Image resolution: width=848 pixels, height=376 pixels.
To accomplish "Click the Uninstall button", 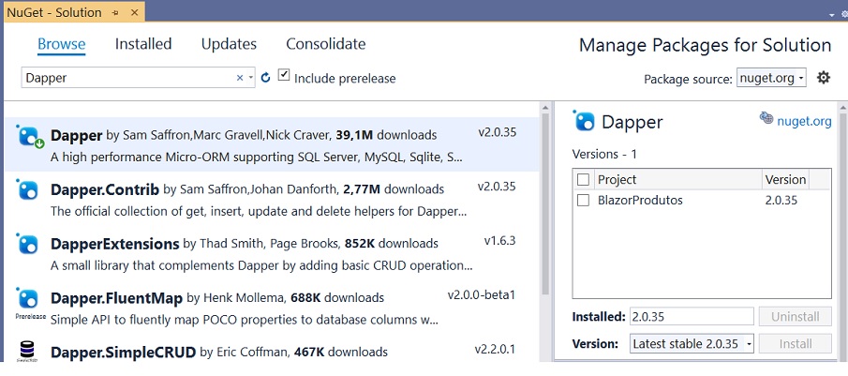I will tap(795, 317).
